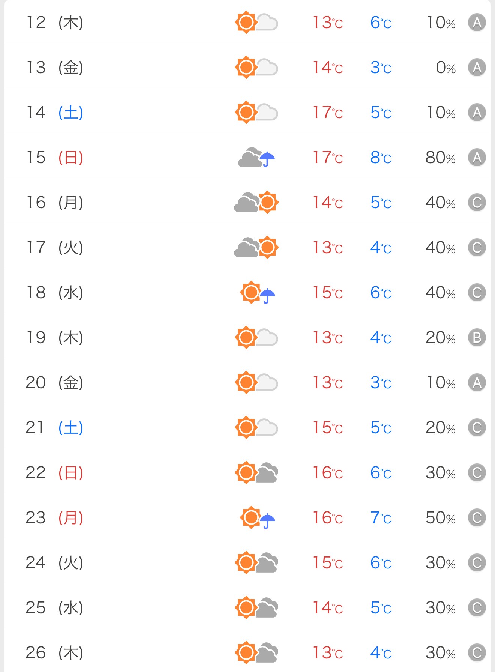Screen dimensions: 495x672
Task: Select the 21 (土) date label
Action: pos(55,428)
